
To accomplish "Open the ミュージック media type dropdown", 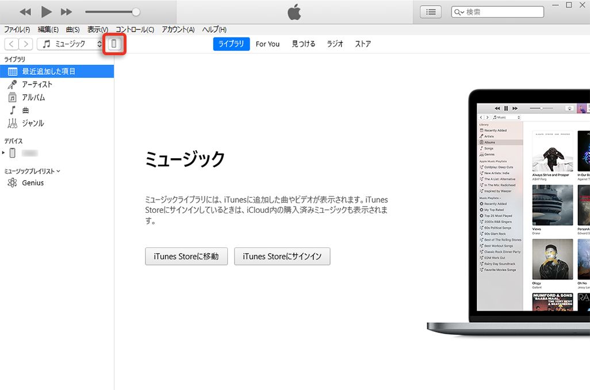I will point(70,44).
